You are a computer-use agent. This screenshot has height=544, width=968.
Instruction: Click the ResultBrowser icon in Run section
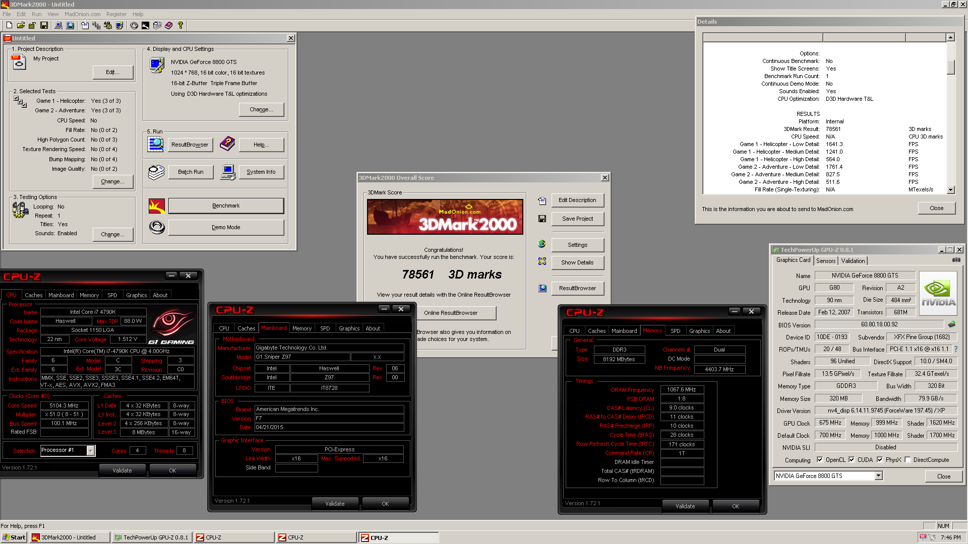(x=156, y=144)
